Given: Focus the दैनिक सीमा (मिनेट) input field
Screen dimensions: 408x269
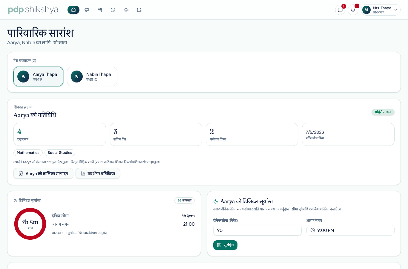Looking at the screenshot, I should [257, 230].
